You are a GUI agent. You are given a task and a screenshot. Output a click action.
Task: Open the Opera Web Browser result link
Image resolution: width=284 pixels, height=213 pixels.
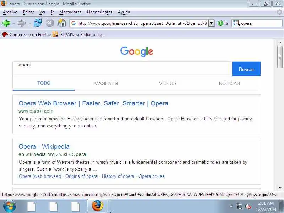[x=93, y=103]
